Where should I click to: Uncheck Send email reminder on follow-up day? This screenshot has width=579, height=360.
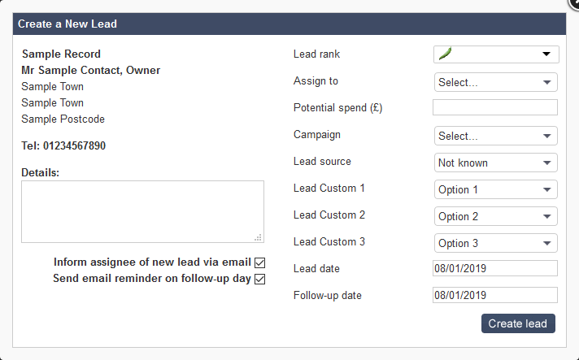point(260,279)
